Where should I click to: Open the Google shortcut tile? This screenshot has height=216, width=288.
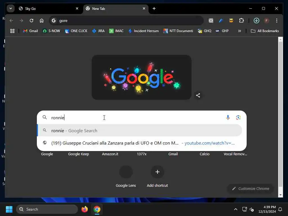point(47,154)
